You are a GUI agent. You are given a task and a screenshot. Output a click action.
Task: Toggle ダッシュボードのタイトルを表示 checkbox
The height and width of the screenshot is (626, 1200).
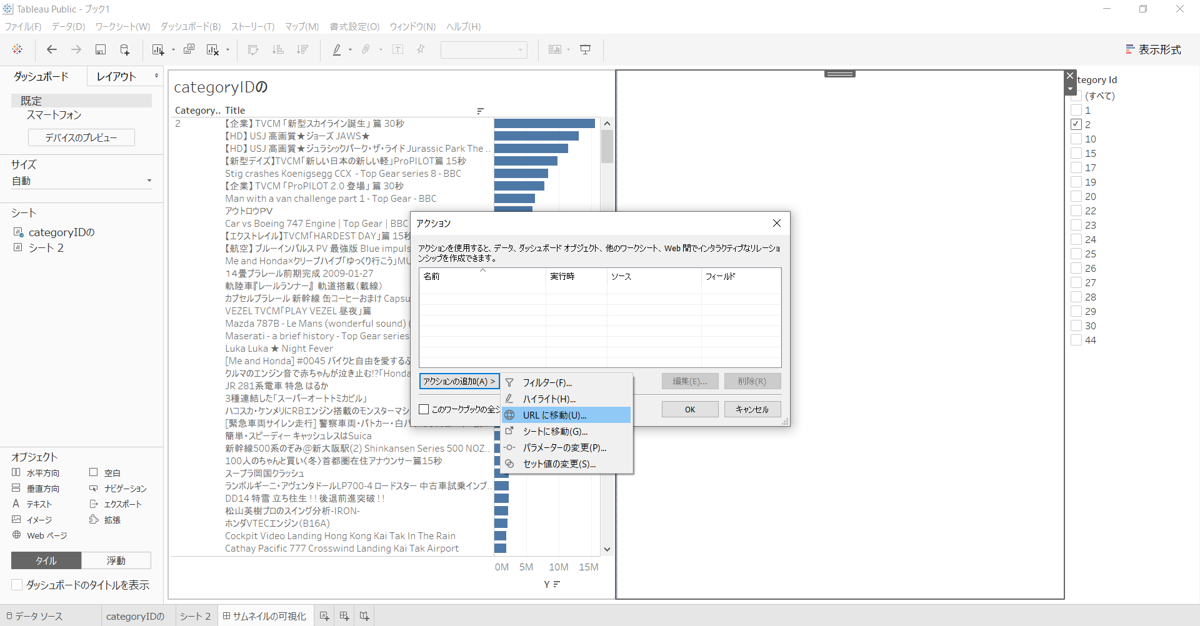(17, 585)
